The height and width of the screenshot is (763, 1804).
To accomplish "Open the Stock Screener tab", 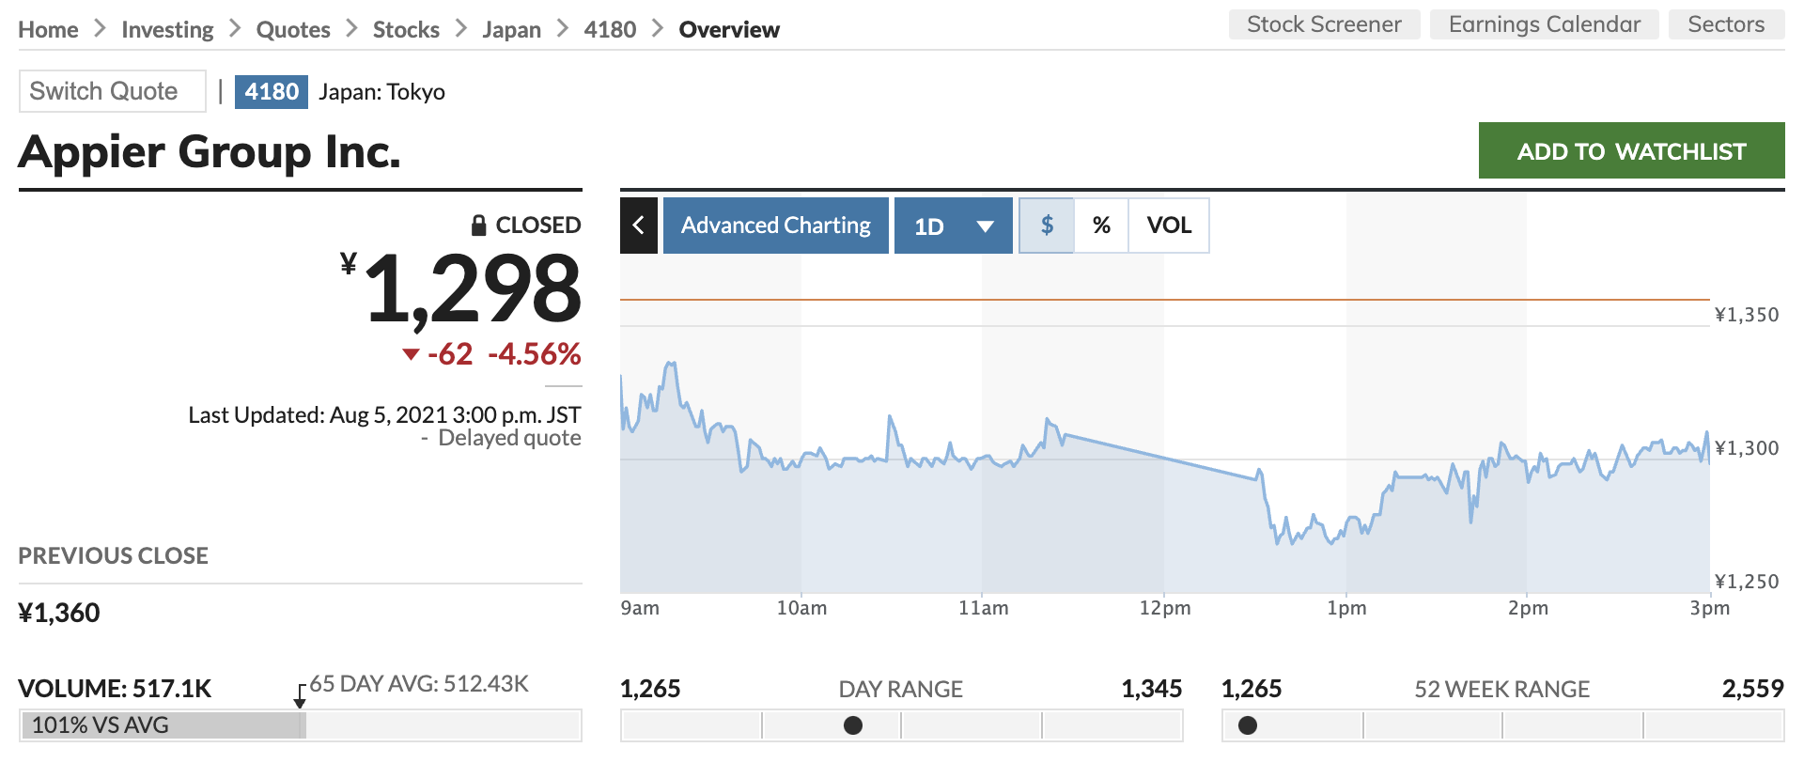I will click(x=1324, y=24).
